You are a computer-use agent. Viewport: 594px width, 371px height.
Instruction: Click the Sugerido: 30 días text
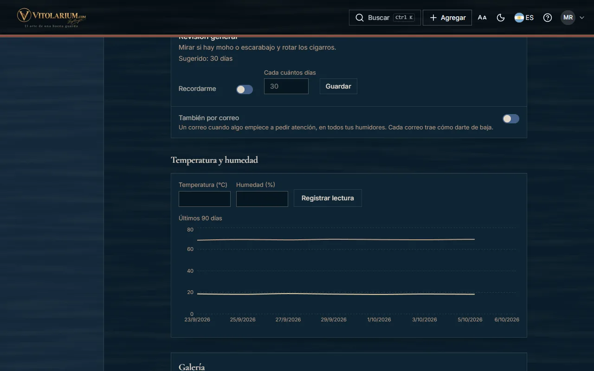click(206, 58)
